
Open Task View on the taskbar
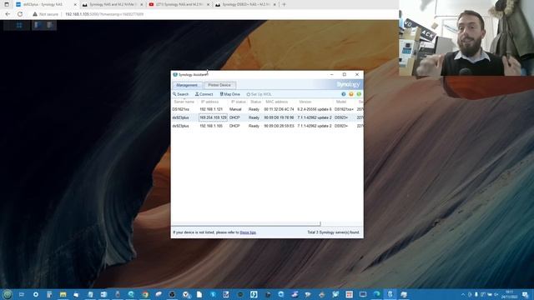22,294
